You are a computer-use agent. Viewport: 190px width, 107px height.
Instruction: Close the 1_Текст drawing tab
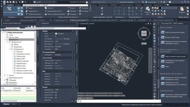click(x=51, y=20)
